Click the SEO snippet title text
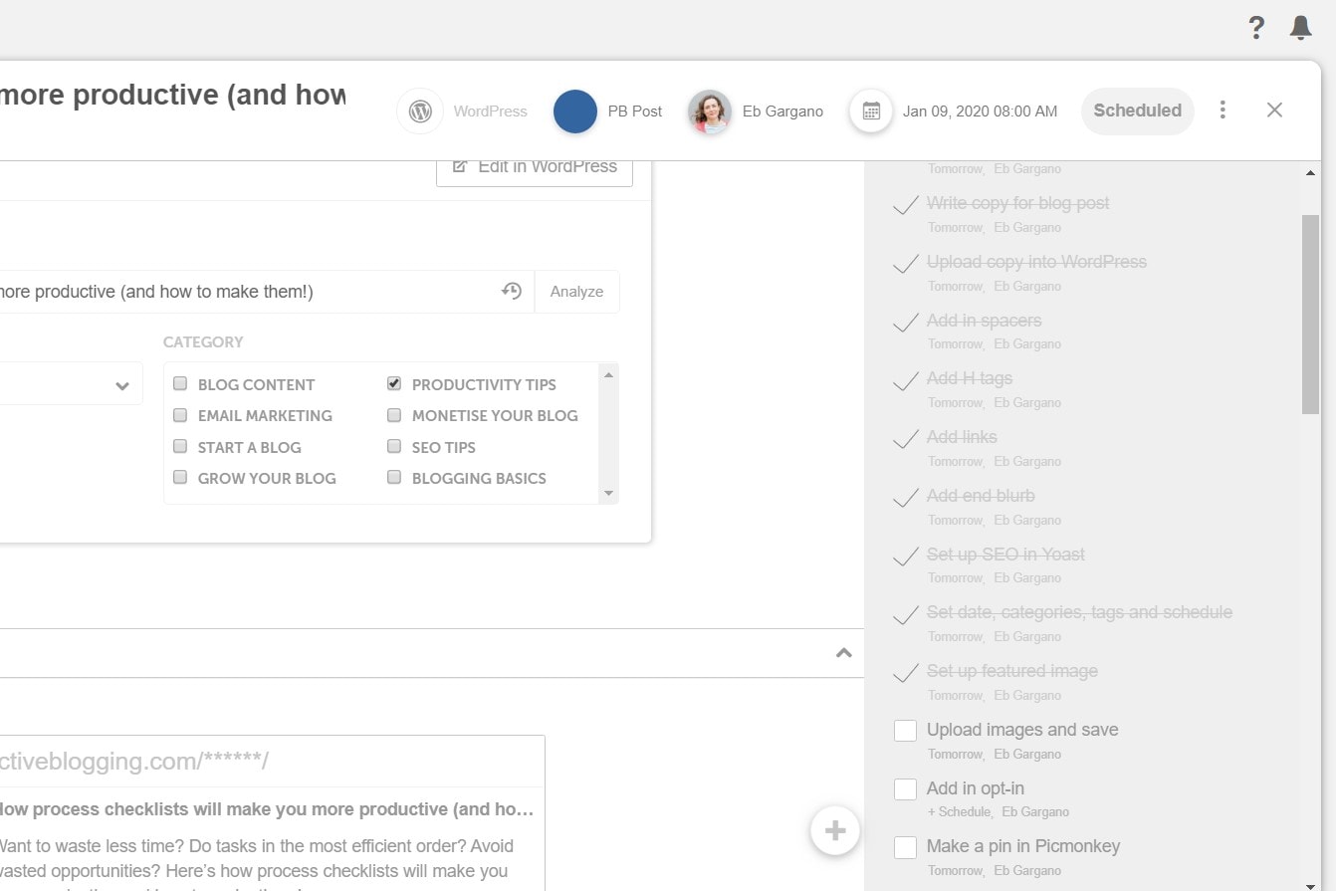This screenshot has width=1336, height=891. (x=267, y=809)
